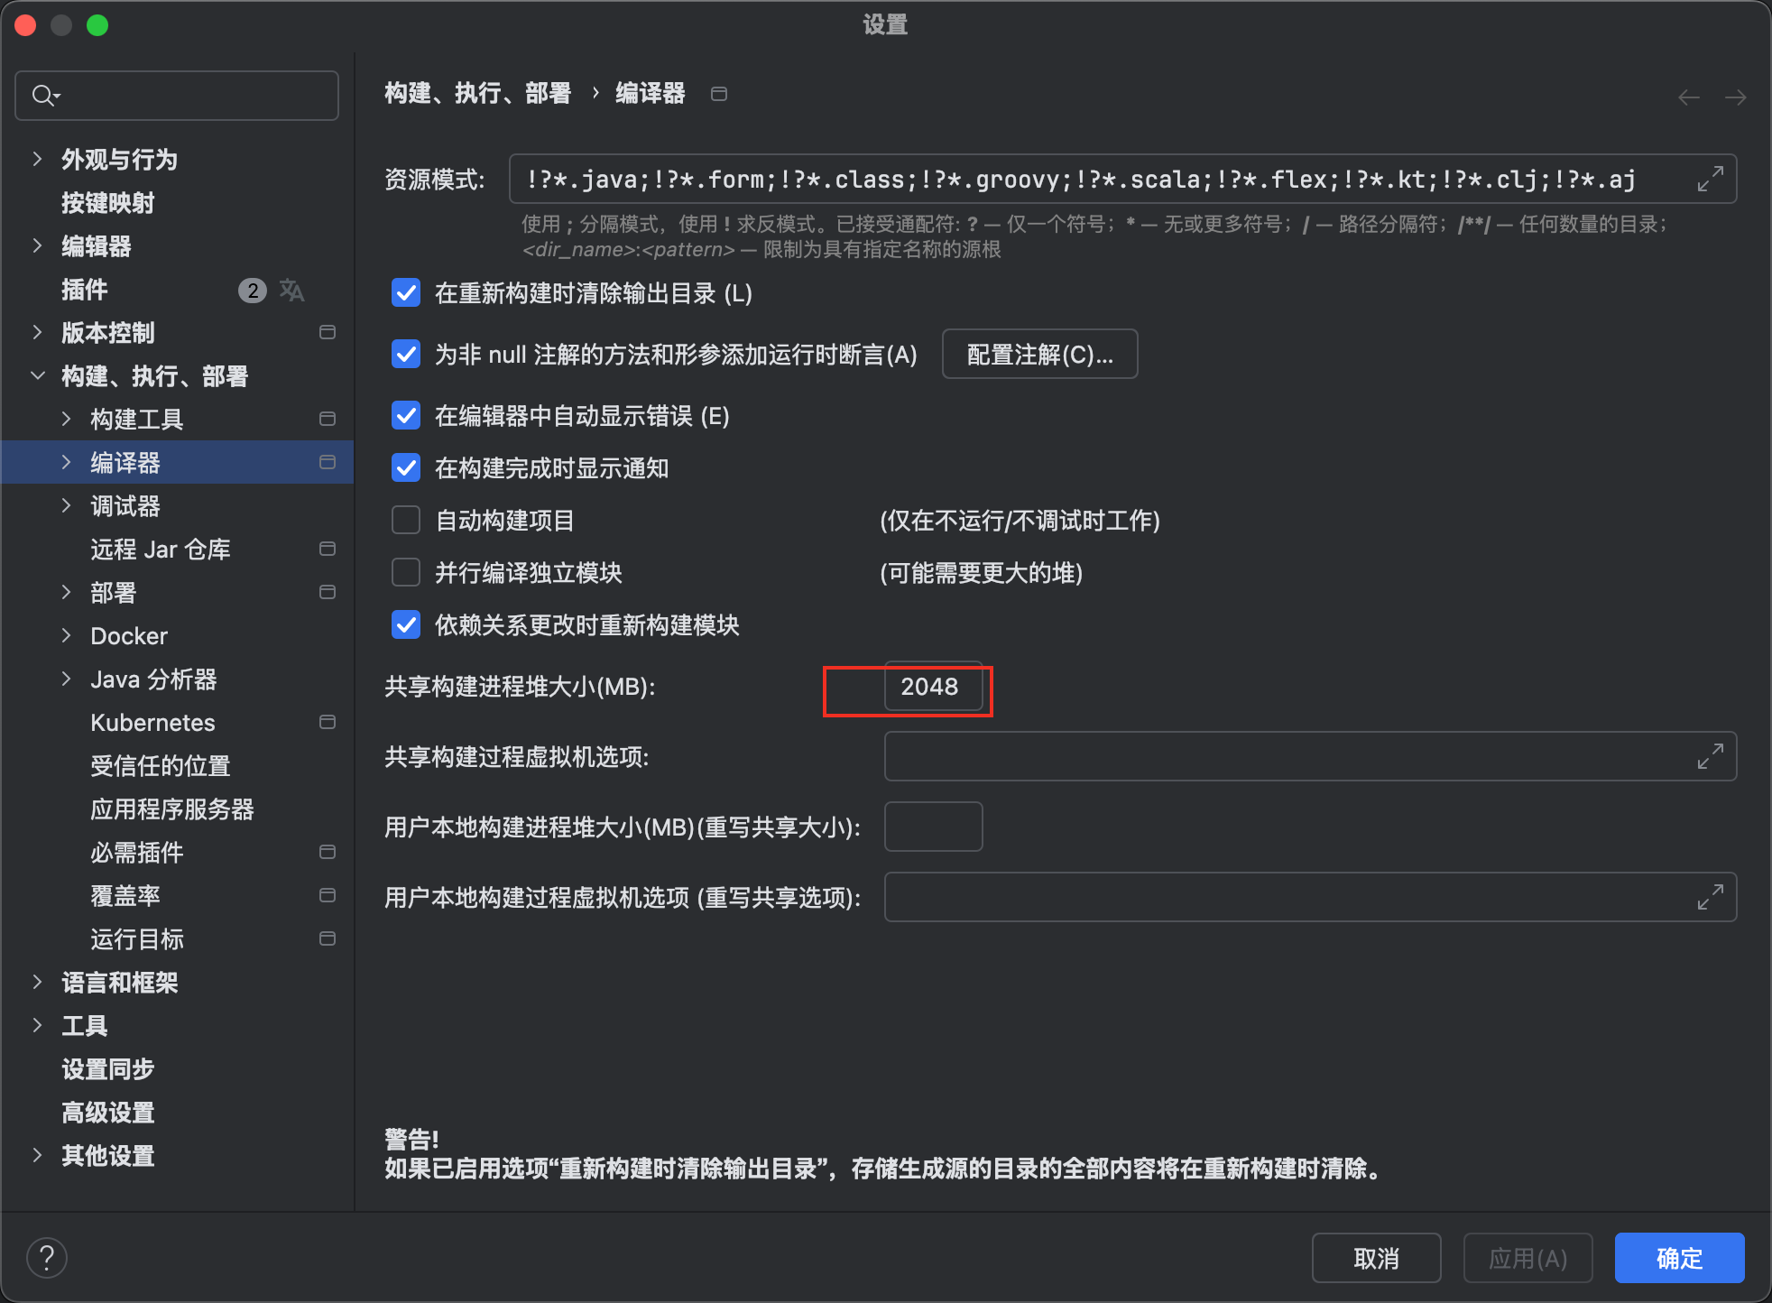Click the expand icon on 共享构建过程虚拟机选项 field
This screenshot has width=1772, height=1303.
click(1710, 756)
